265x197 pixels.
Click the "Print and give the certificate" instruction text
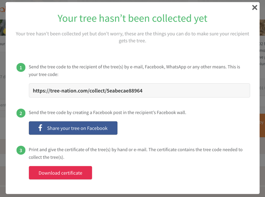pyautogui.click(x=136, y=153)
